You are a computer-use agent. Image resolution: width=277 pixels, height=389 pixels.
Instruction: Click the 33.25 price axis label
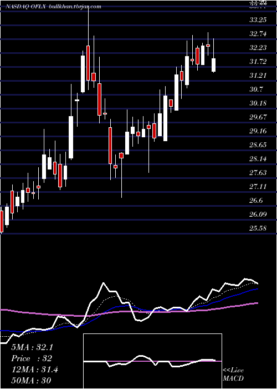tap(258, 20)
